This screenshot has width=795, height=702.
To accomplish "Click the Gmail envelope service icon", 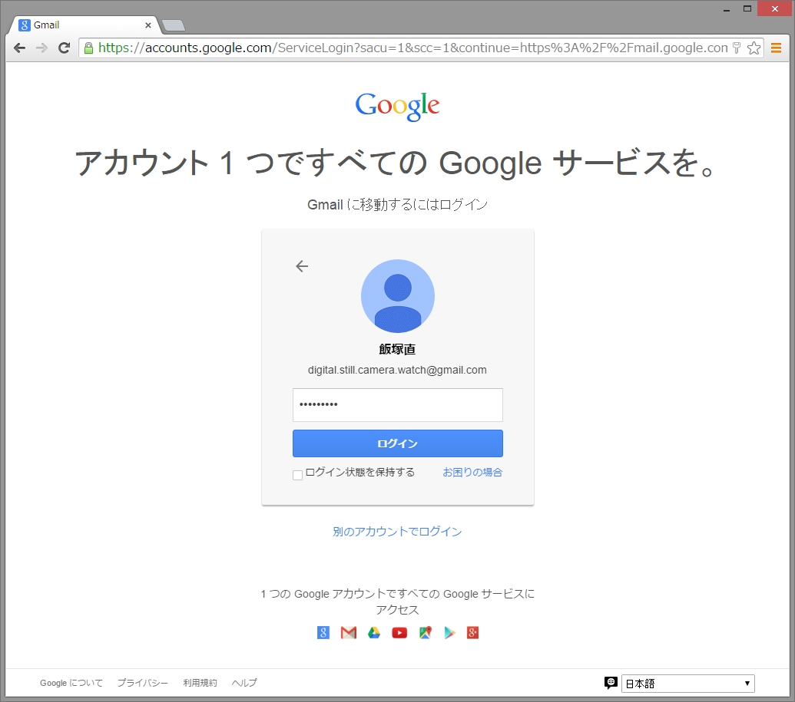I will point(348,633).
